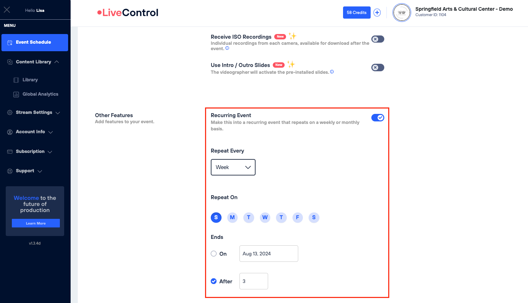Click the end date field Aug 13, 2024
This screenshot has width=528, height=303.
268,254
